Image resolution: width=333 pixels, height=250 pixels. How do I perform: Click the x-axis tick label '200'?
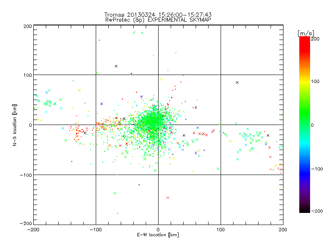pyautogui.click(x=283, y=230)
